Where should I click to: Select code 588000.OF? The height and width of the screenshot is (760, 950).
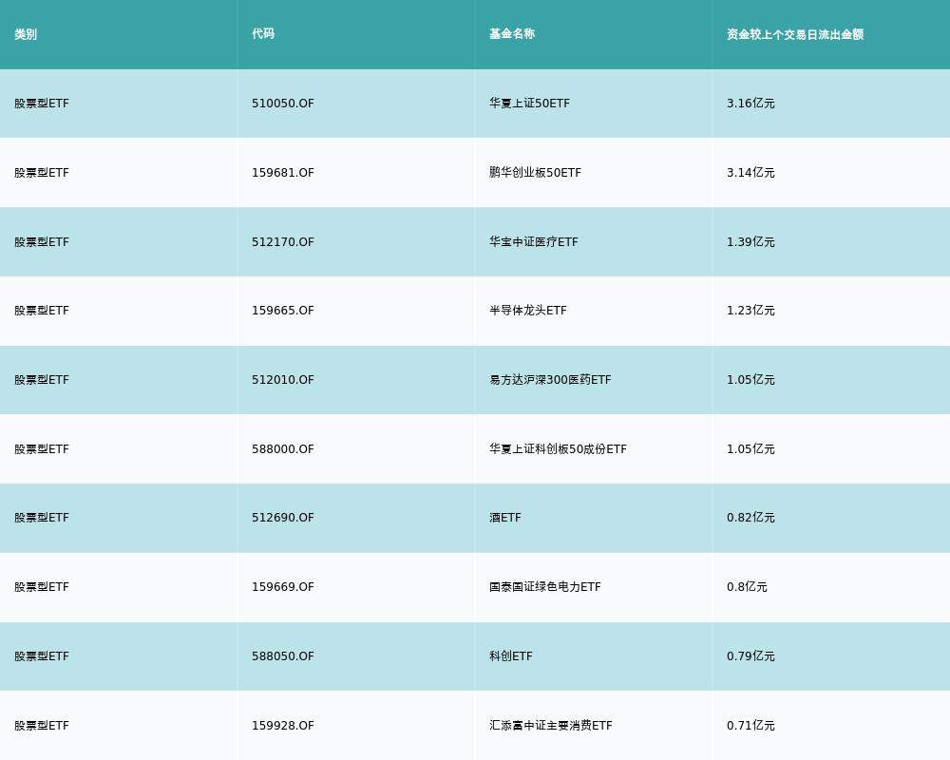tap(283, 449)
